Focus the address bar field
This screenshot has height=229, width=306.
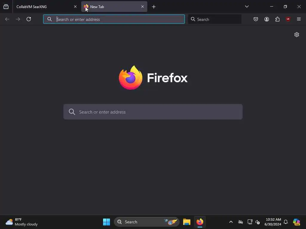coord(114,19)
